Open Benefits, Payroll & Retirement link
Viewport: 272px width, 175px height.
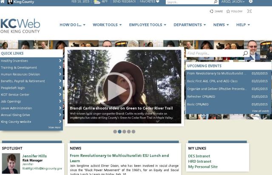pyautogui.click(x=23, y=81)
